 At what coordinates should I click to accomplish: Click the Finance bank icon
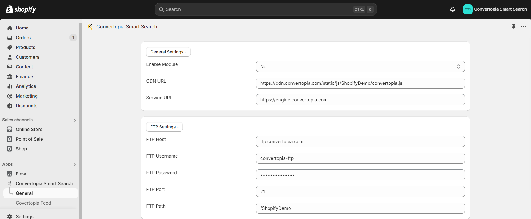tap(10, 76)
